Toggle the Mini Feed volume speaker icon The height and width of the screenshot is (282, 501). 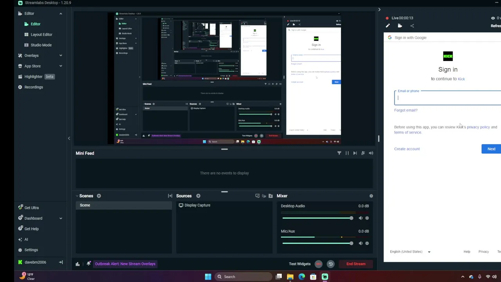click(x=371, y=153)
